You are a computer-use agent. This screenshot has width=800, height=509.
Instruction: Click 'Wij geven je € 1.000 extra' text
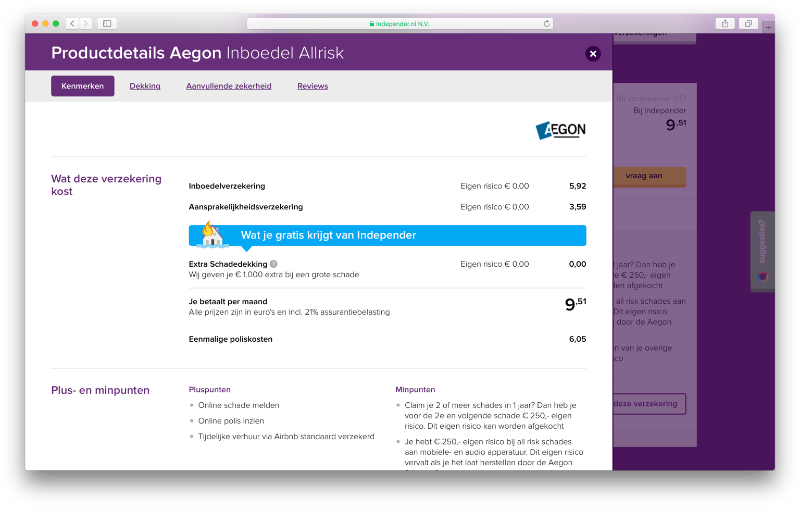[x=273, y=275]
